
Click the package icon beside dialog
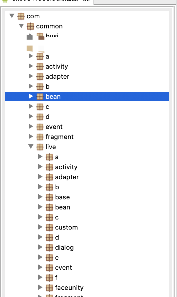pyautogui.click(x=49, y=248)
